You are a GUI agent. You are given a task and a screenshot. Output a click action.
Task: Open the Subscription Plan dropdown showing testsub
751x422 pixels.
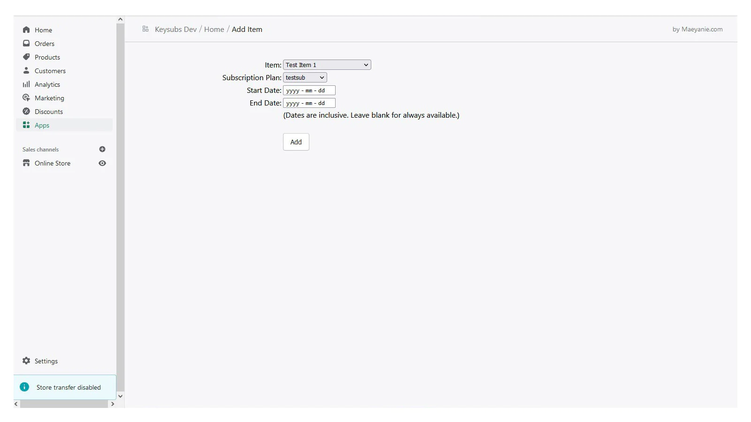(x=305, y=77)
